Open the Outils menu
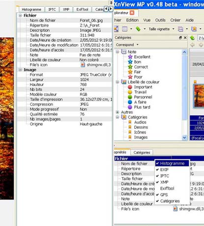This screenshot has height=226, width=204. 160,20
